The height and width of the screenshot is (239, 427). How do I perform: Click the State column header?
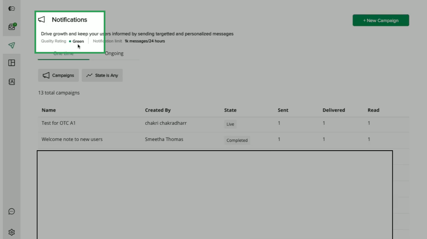230,110
